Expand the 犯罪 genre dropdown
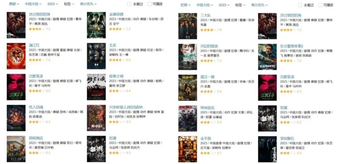 coord(186,5)
